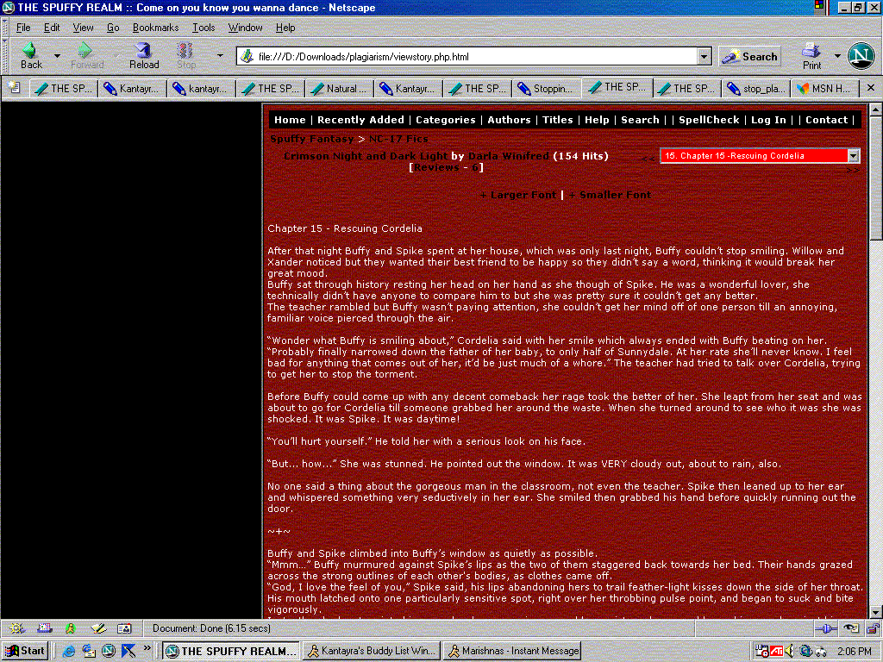Open the SpellCheck link

coord(709,120)
